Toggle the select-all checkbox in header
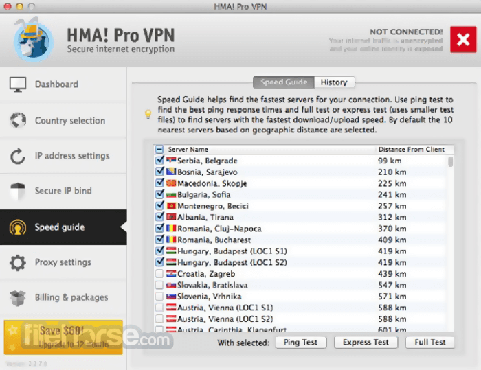Image resolution: width=481 pixels, height=370 pixels. tap(159, 150)
